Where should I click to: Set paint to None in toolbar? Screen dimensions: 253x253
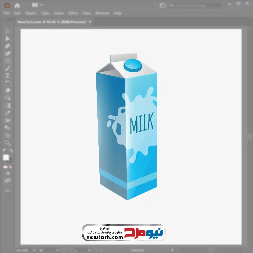(x=11, y=167)
